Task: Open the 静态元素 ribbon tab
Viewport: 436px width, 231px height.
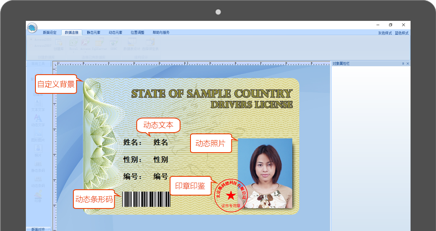Action: 93,33
